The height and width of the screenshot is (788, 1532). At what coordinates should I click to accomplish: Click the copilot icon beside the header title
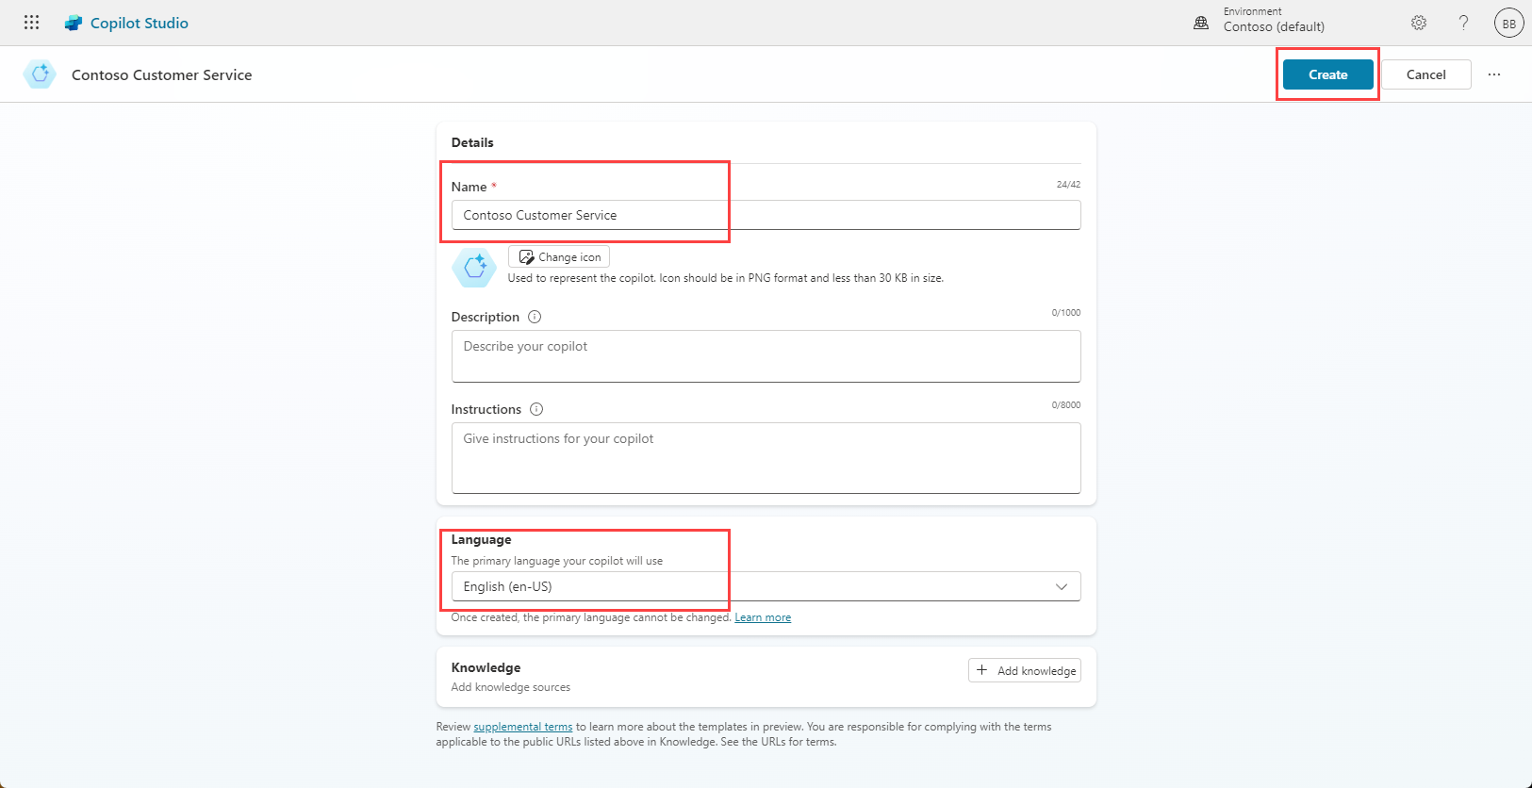pyautogui.click(x=40, y=74)
